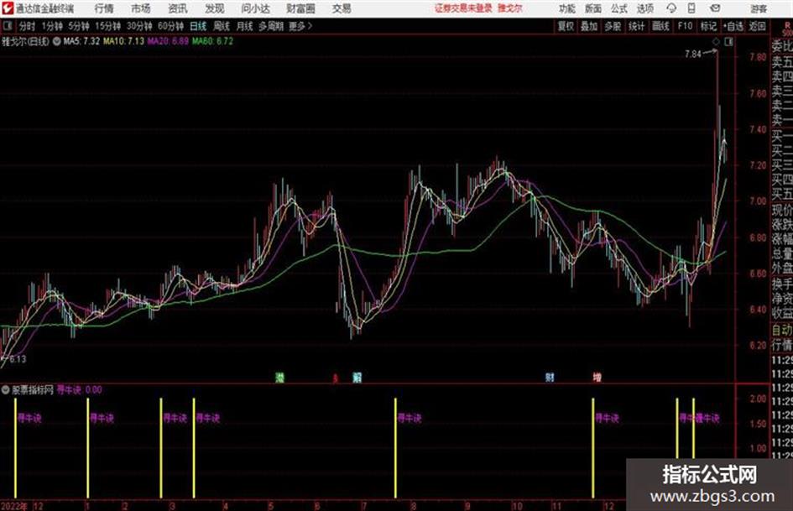Viewport: 793px width, 511px height.
Task: Toggle the left panel icon beside 分时
Action: (x=8, y=26)
